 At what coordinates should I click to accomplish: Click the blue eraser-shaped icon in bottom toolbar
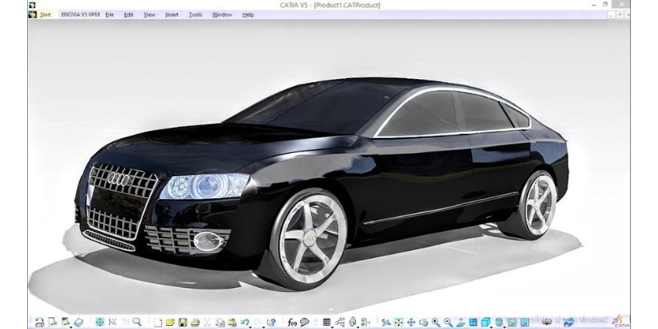(78, 322)
